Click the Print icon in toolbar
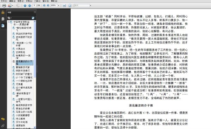211x129 pixels. [x=4, y=6]
